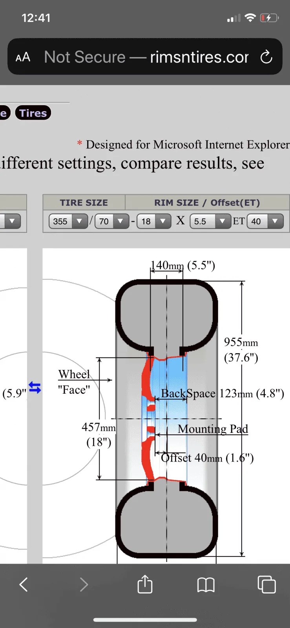This screenshot has height=628, width=290.
Task: Click the Mounting Pad label
Action: click(213, 429)
